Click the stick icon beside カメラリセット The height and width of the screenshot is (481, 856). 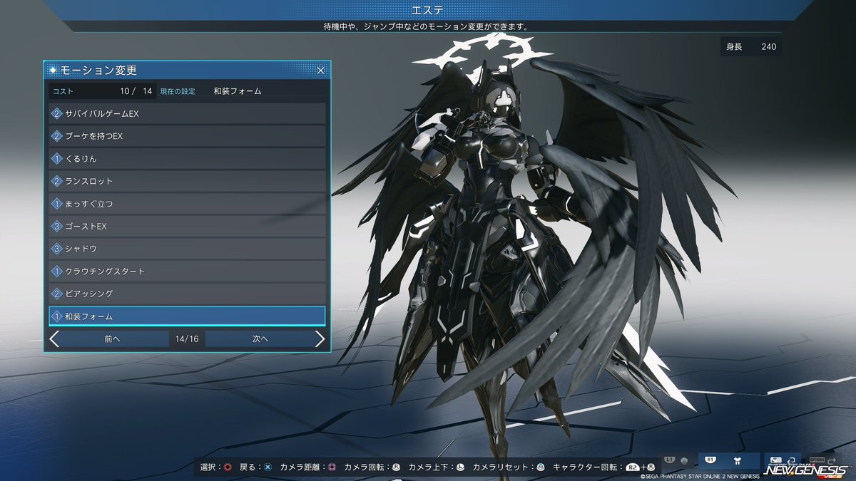click(539, 466)
